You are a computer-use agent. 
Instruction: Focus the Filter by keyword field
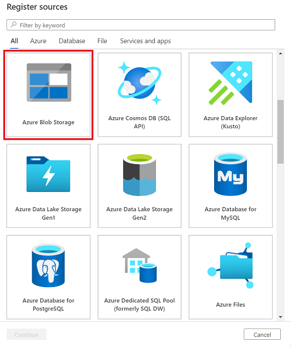pos(141,25)
